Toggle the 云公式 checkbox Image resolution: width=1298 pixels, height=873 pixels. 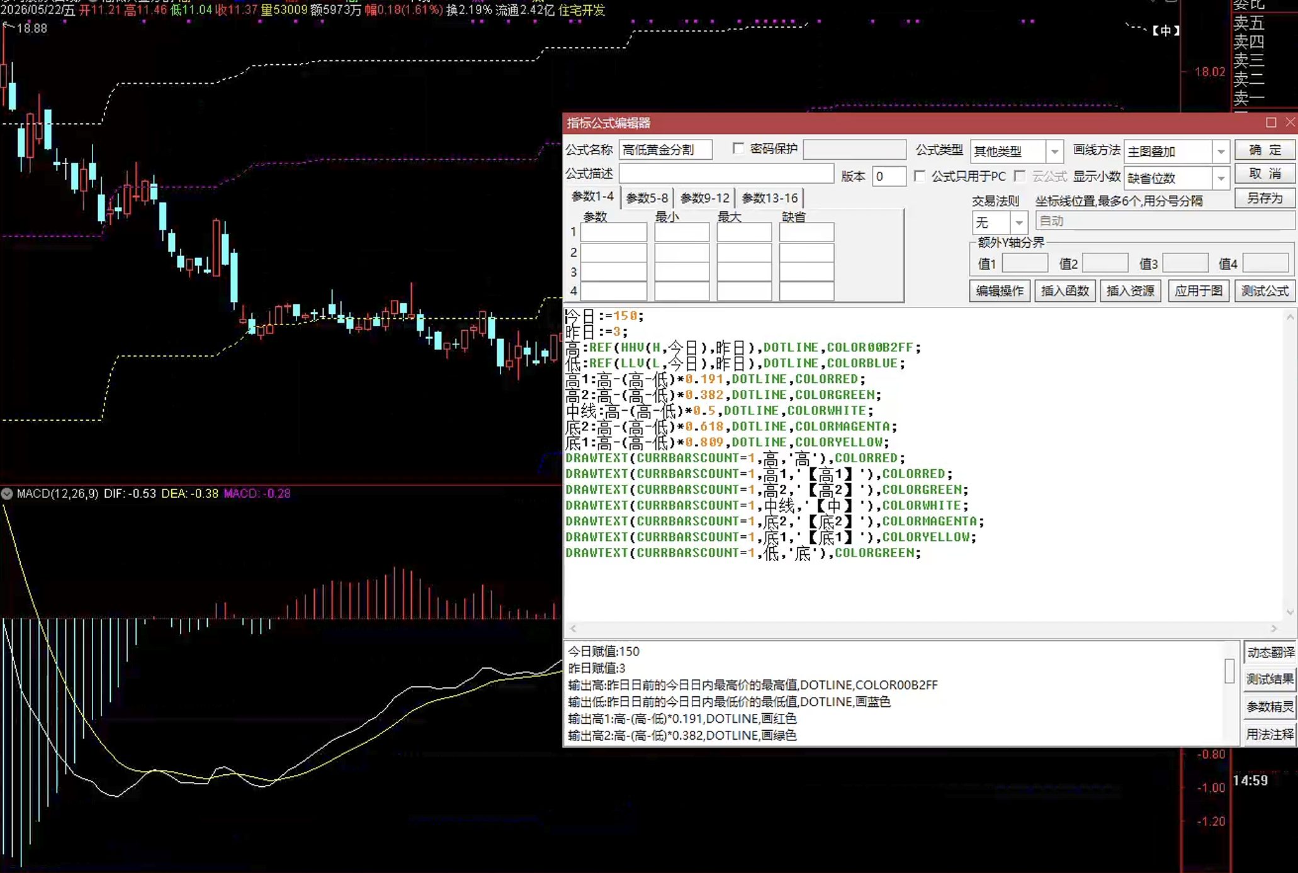click(x=1020, y=176)
